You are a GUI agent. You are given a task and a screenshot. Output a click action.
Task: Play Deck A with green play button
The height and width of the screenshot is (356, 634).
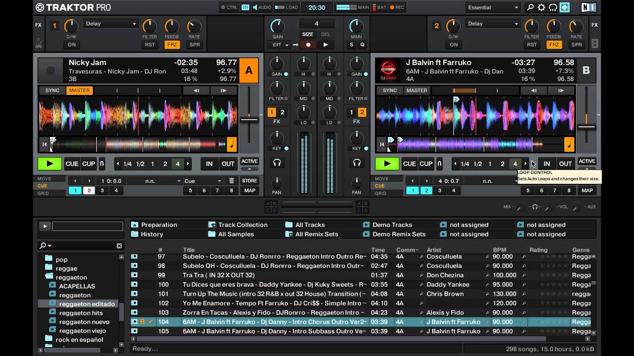pos(50,164)
